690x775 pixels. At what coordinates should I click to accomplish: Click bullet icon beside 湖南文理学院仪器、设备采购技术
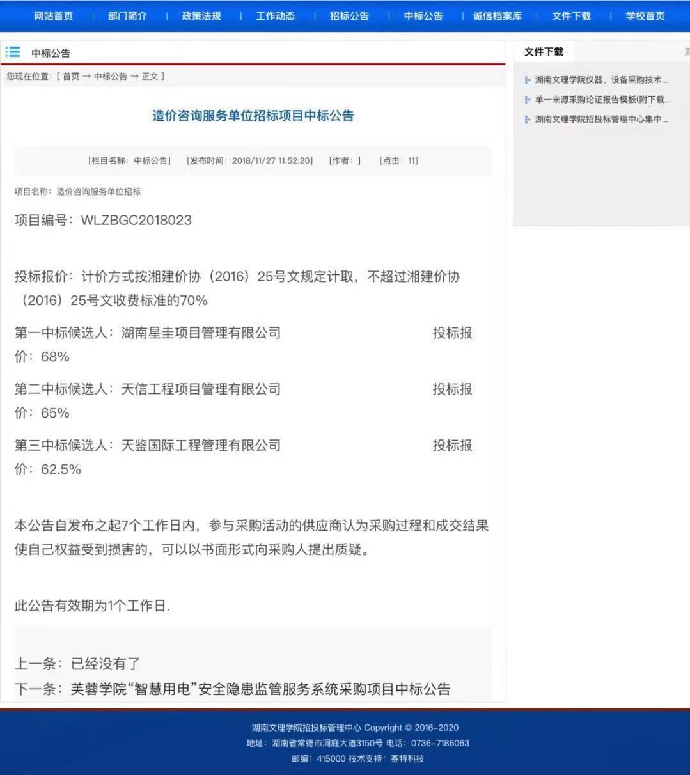528,80
